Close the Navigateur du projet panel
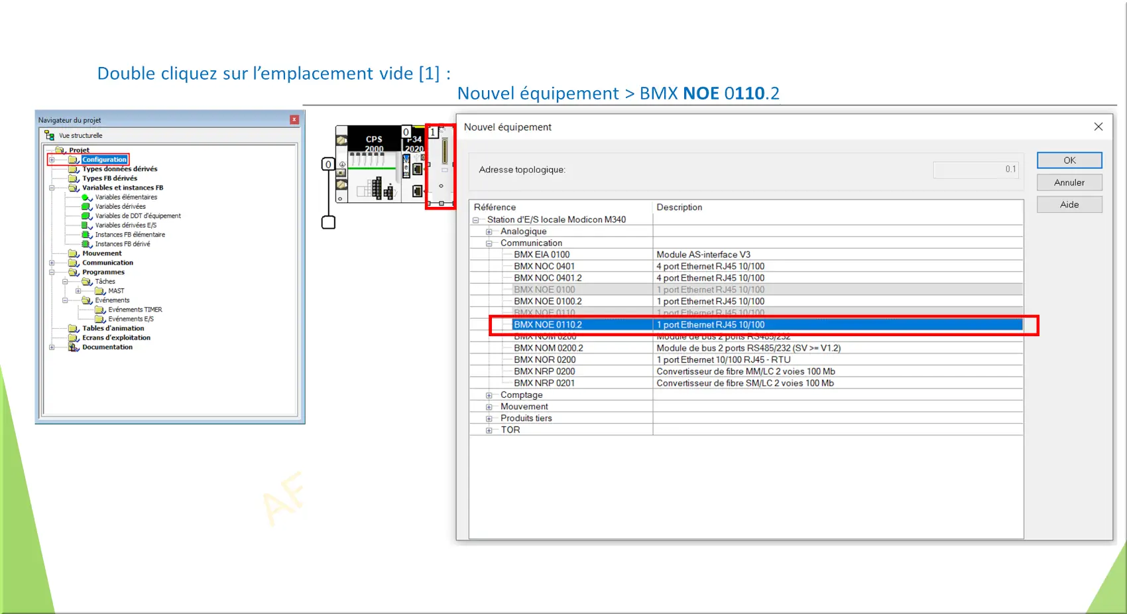 pyautogui.click(x=294, y=120)
